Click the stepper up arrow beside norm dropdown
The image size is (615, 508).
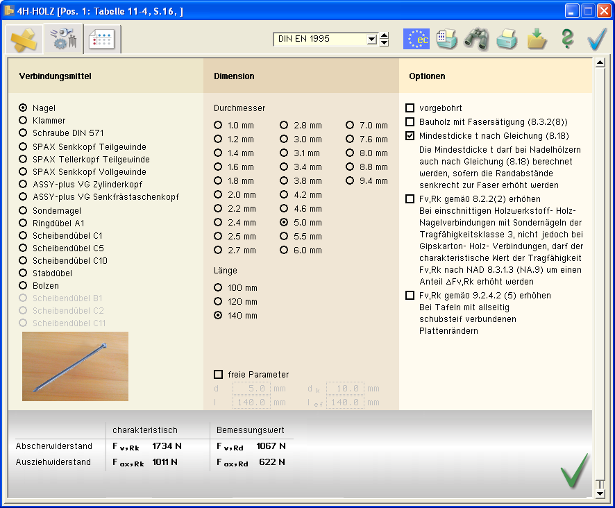tap(385, 35)
